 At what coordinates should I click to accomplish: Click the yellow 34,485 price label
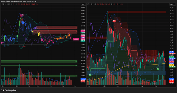172,65
